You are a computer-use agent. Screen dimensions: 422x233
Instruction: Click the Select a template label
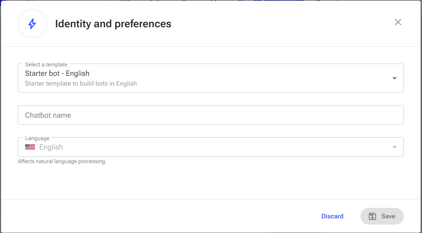(46, 65)
